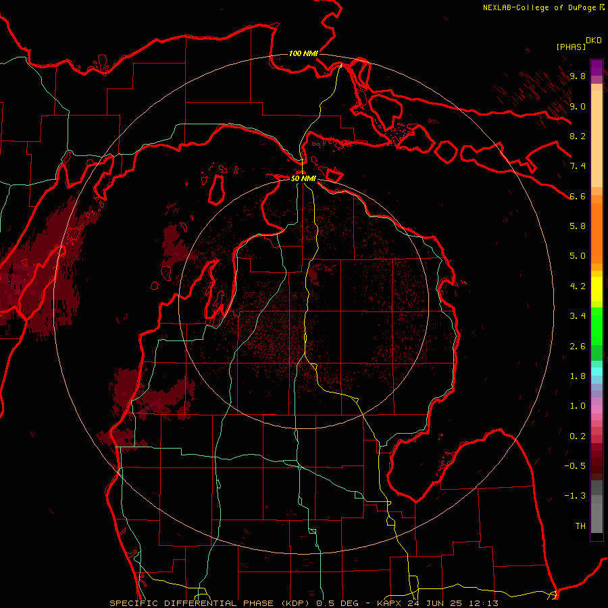Click the 3.4 value on color scale
608x608 pixels.
pyautogui.click(x=578, y=316)
